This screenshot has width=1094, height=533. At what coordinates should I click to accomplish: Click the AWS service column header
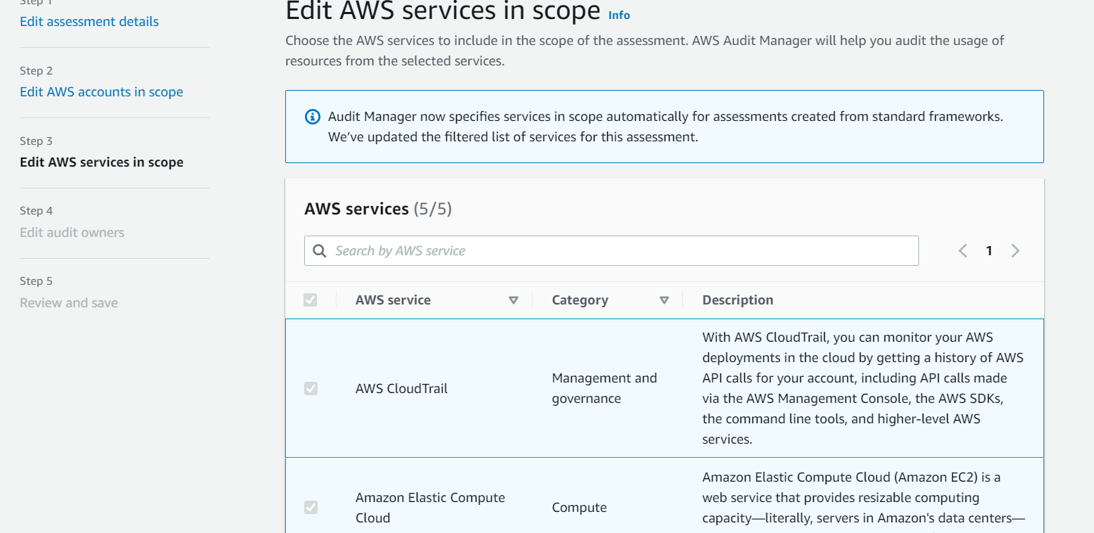(x=393, y=300)
